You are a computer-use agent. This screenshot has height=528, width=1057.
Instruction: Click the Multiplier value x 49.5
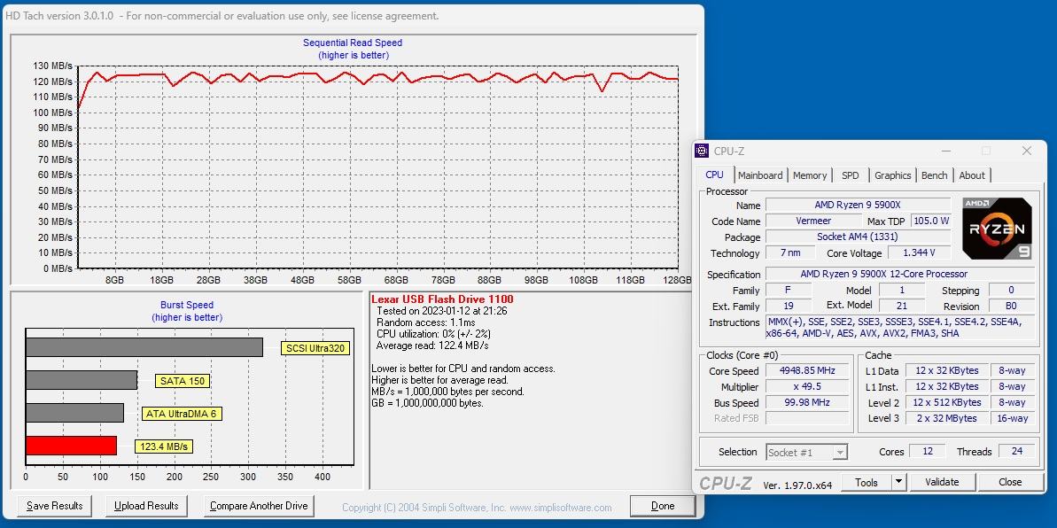pyautogui.click(x=807, y=387)
